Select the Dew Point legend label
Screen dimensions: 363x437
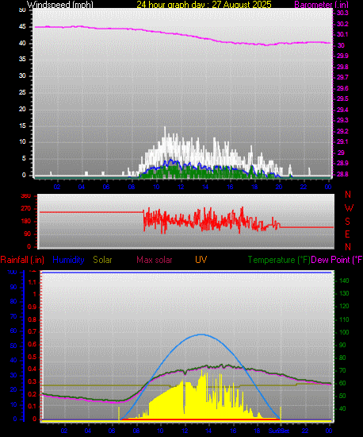[337, 260]
